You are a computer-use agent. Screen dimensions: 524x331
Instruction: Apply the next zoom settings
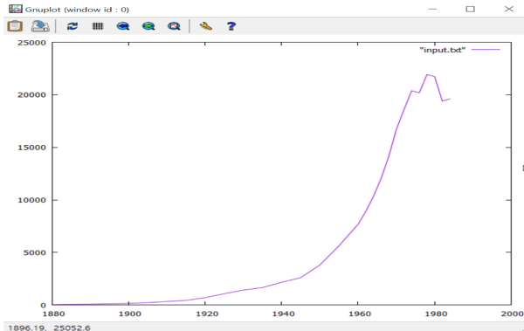pos(148,26)
